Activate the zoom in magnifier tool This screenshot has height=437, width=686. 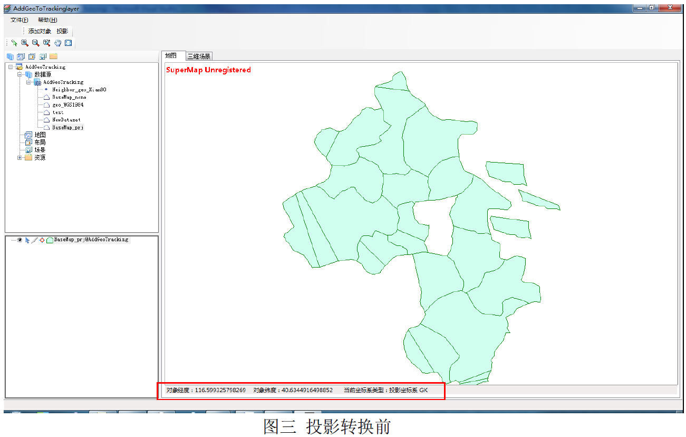click(25, 43)
